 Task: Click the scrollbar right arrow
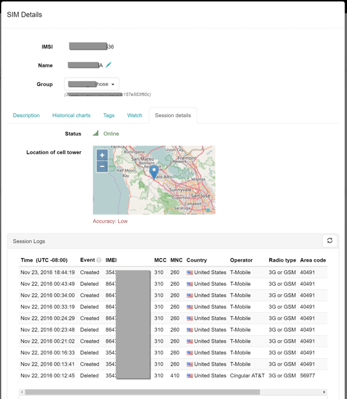[324, 392]
